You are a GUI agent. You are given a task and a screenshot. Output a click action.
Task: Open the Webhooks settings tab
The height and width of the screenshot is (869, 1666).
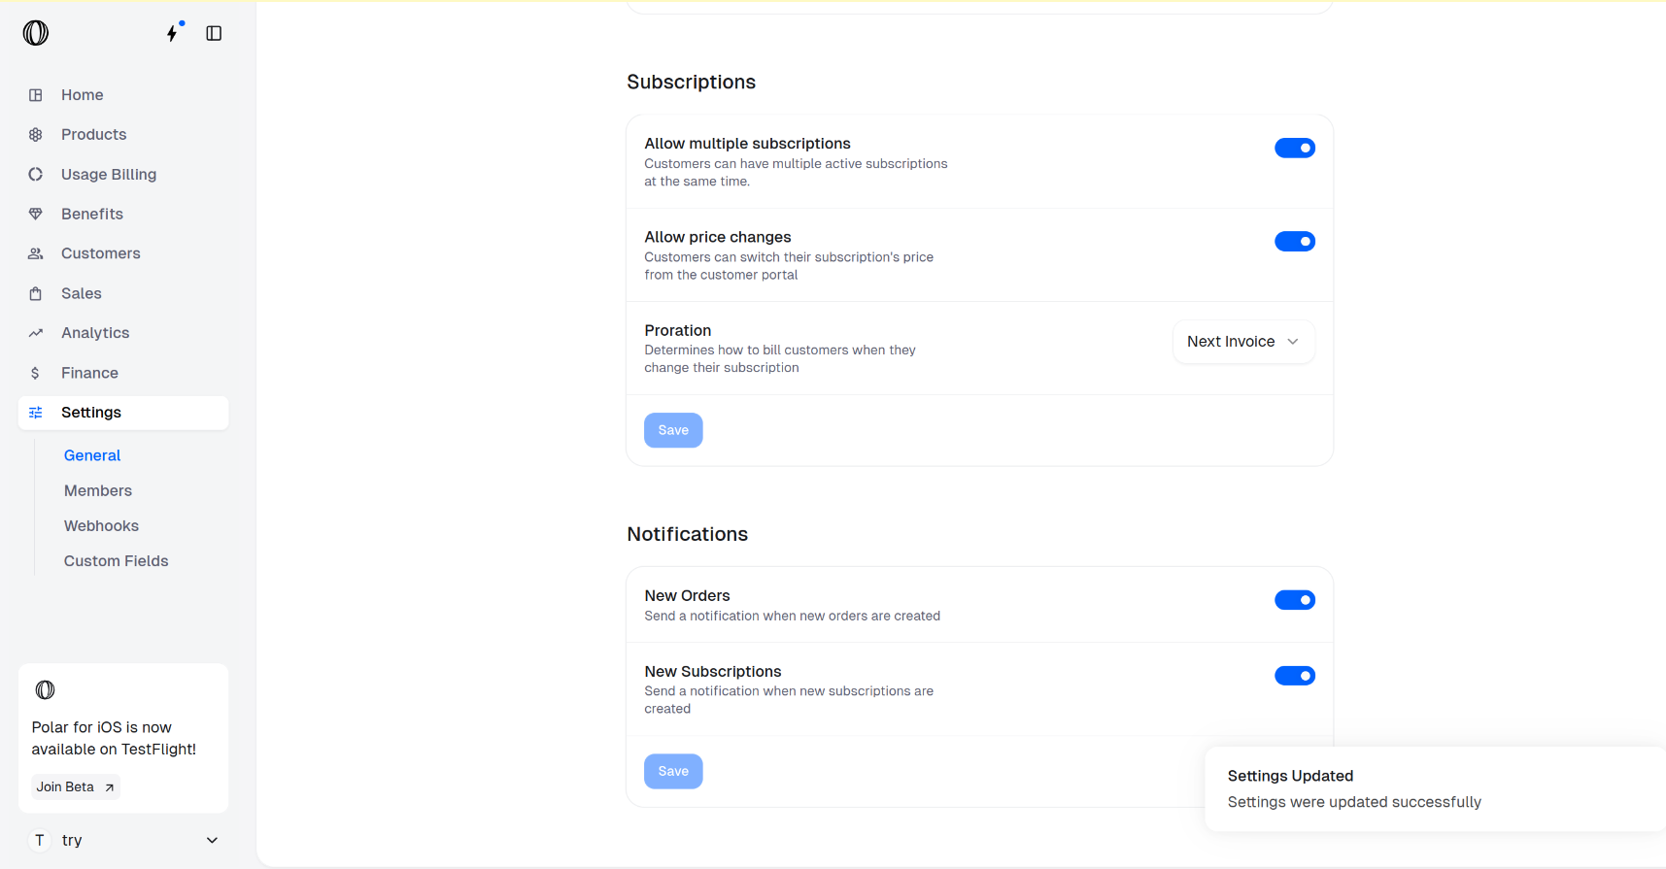(101, 526)
